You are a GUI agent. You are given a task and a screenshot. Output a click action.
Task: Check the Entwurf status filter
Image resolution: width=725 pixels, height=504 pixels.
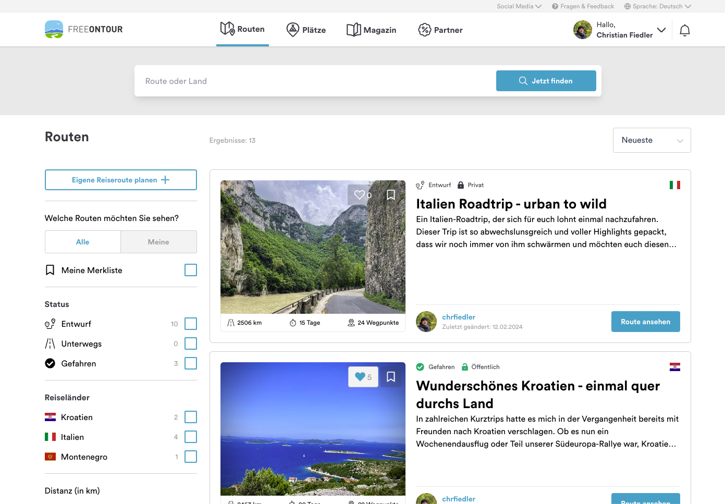click(x=191, y=324)
